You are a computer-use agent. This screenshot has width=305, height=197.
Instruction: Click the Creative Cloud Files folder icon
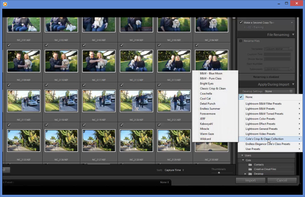coord(250,169)
